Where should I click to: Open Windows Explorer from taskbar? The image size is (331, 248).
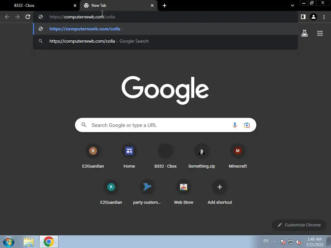coord(29,242)
